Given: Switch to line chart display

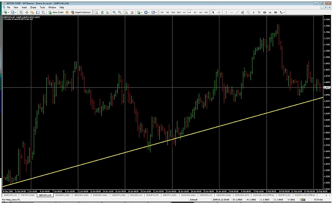Looking at the screenshot, I should (x=108, y=12).
